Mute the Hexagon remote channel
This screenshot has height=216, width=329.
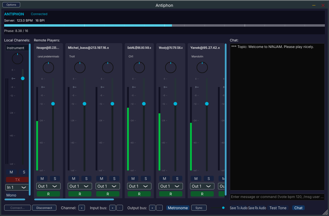click(42, 179)
